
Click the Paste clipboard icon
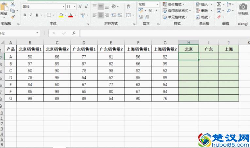tap(4, 7)
